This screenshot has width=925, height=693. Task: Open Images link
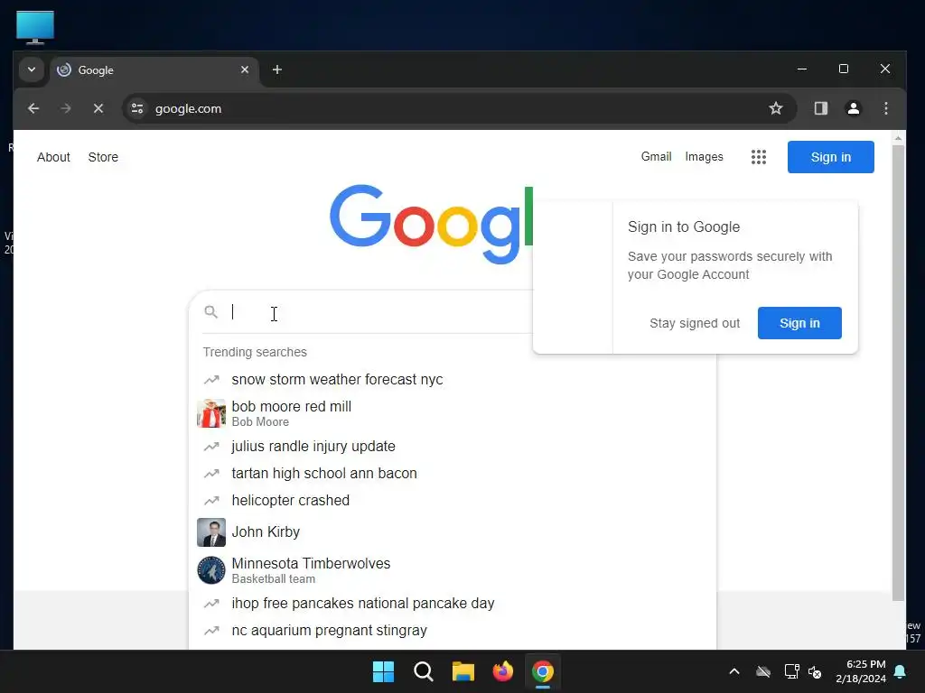pos(704,157)
